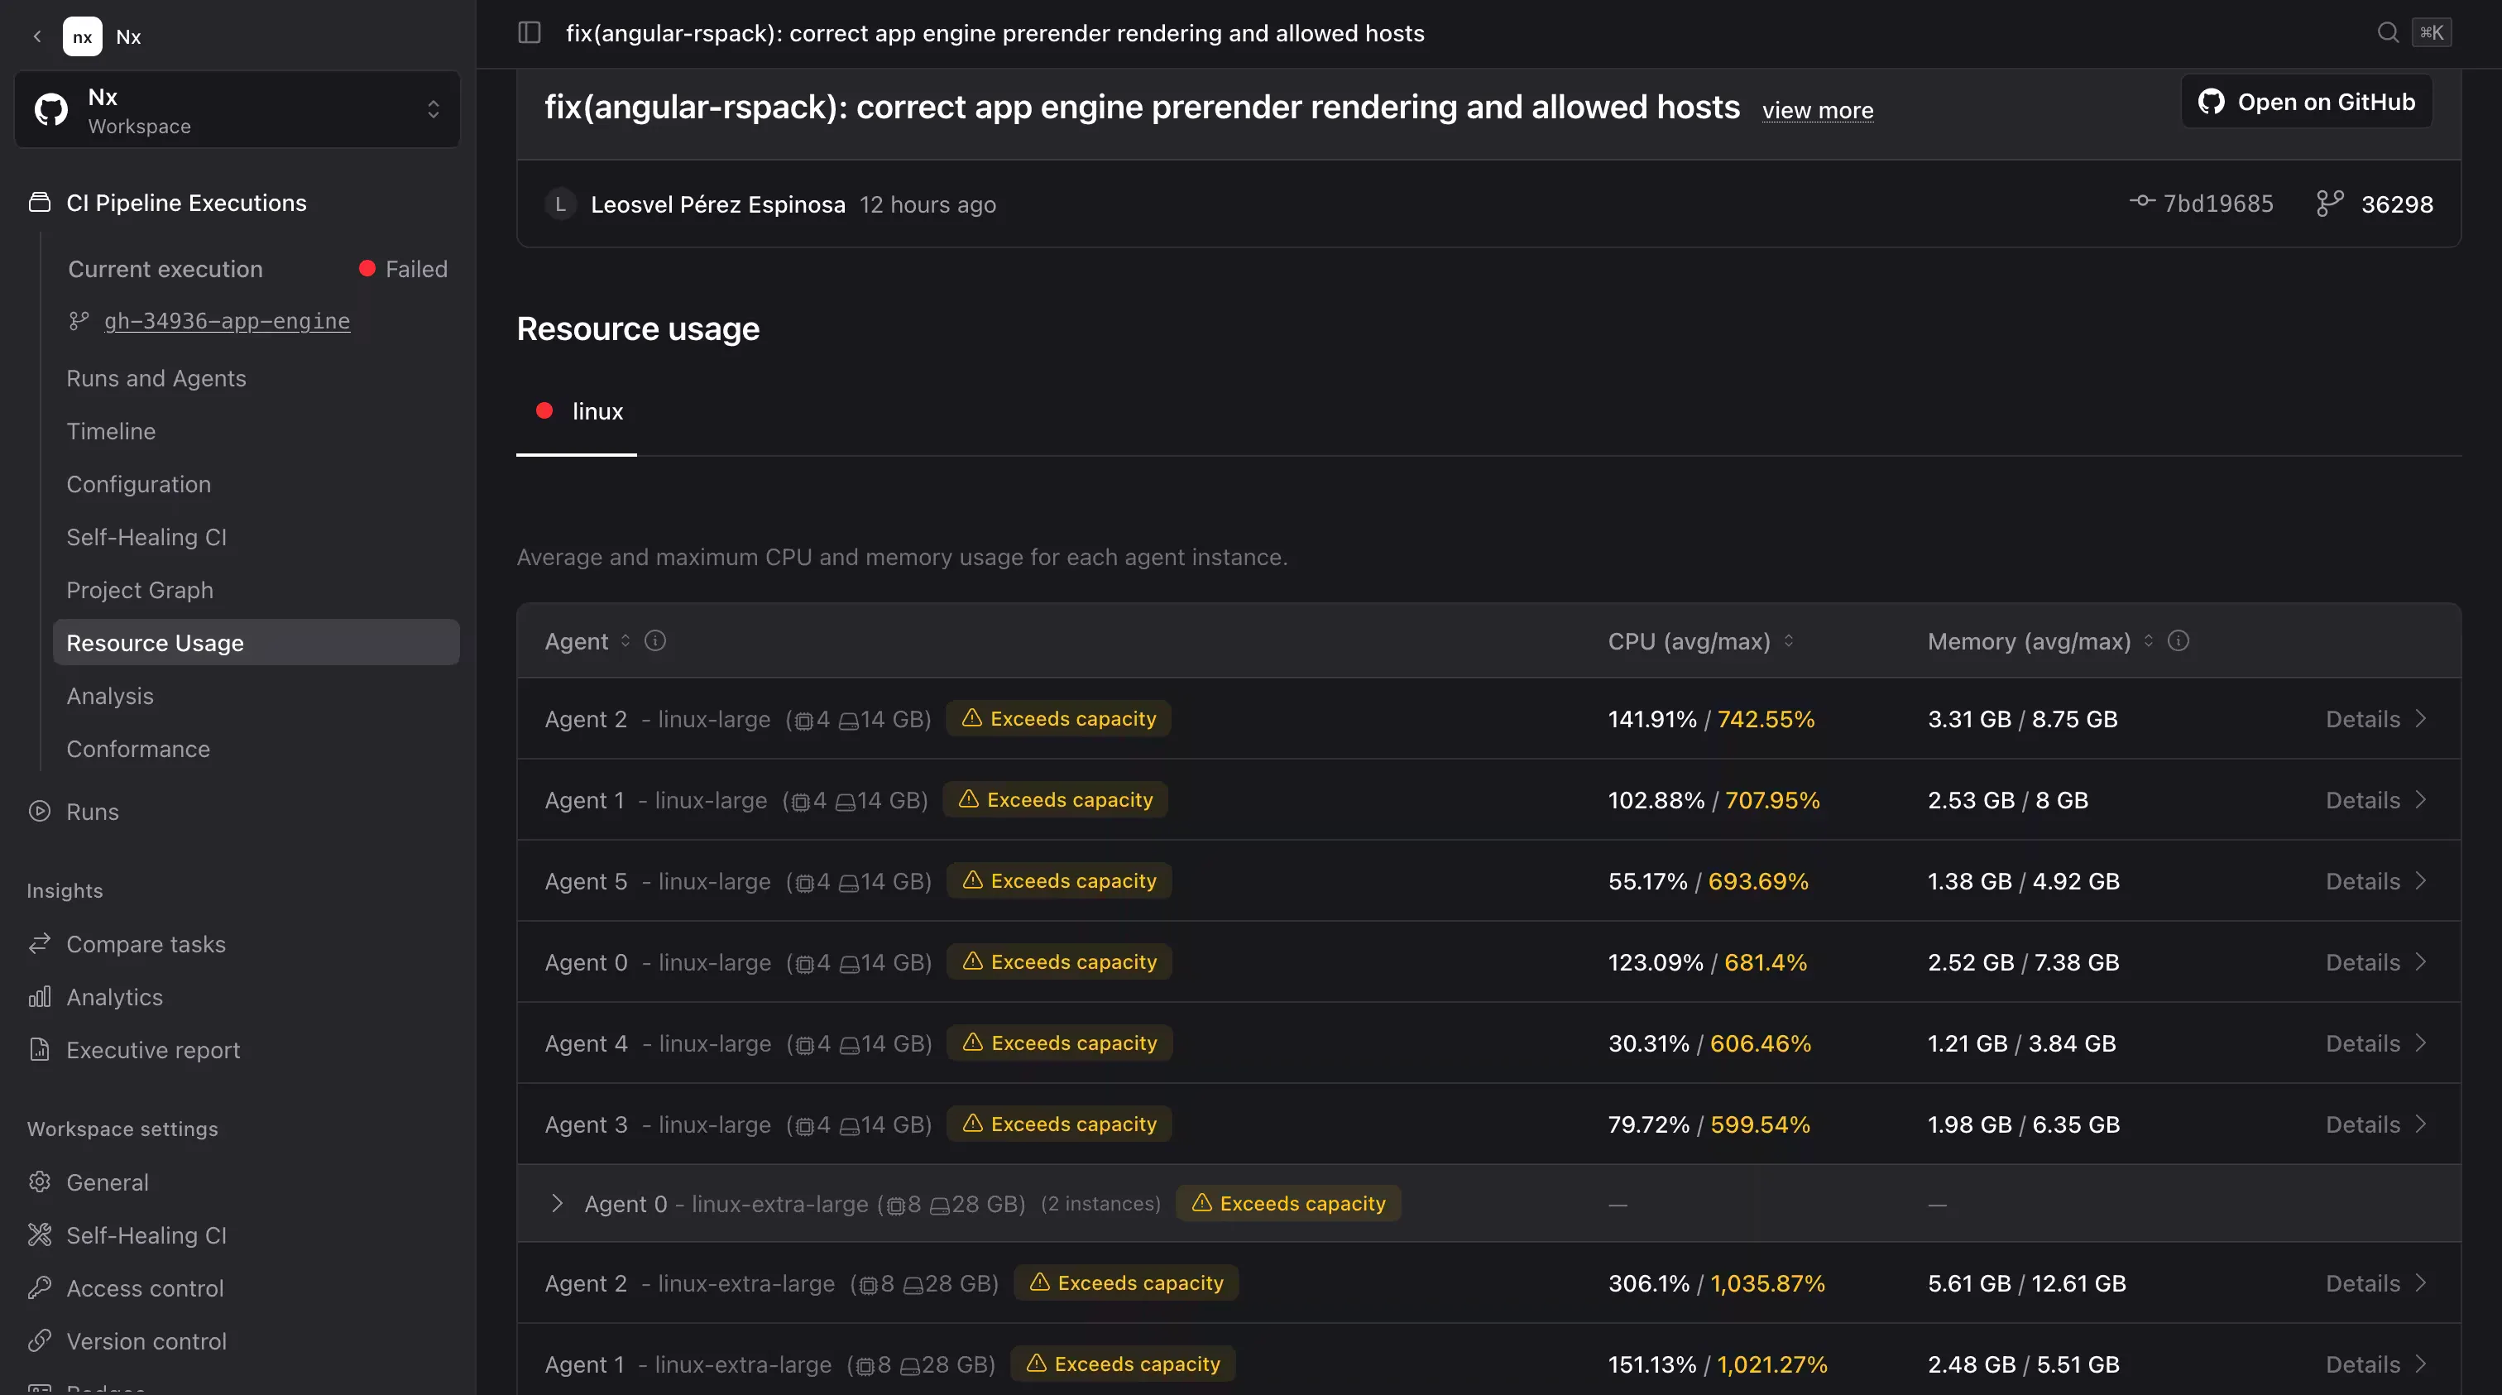Open Timeline in sidebar
Viewport: 2502px width, 1395px height.
(x=111, y=431)
